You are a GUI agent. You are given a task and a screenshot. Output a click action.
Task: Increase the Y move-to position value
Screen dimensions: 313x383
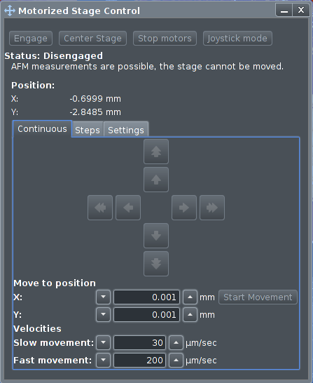(x=190, y=314)
